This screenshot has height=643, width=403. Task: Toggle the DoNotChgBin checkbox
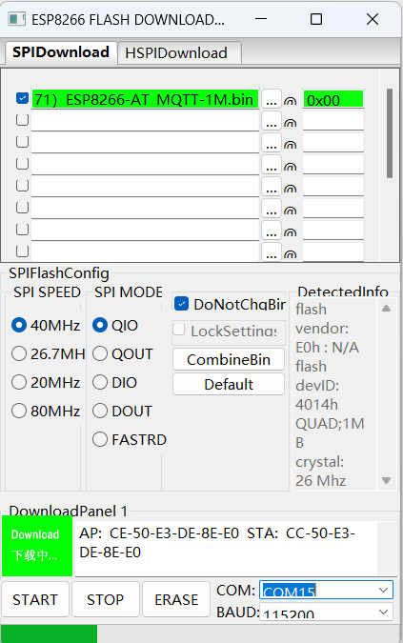click(x=181, y=304)
